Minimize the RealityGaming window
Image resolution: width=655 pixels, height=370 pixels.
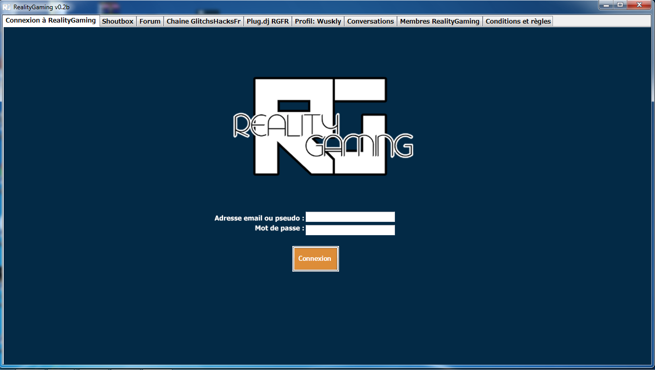click(606, 5)
